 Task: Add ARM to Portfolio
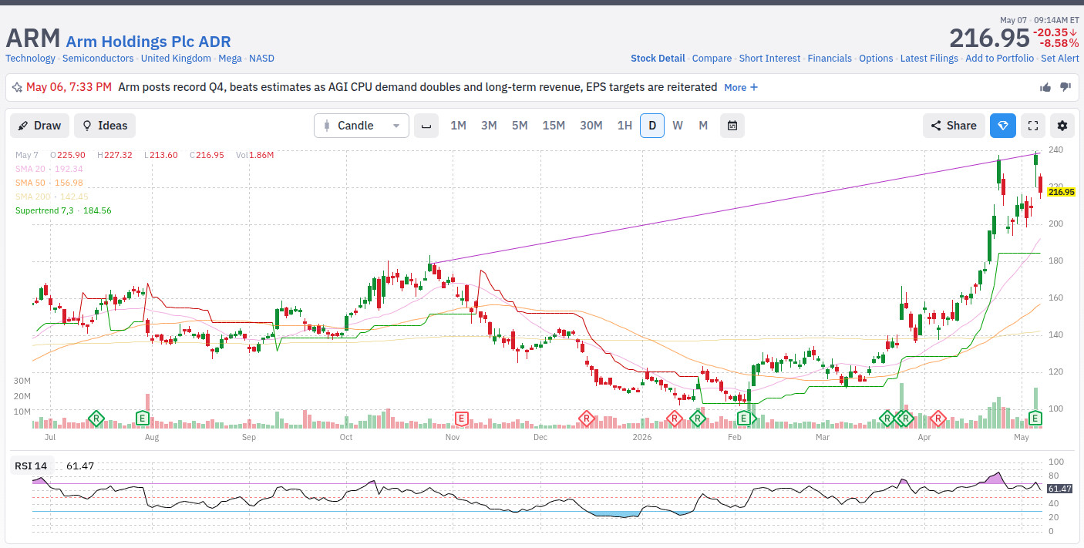[x=999, y=59]
